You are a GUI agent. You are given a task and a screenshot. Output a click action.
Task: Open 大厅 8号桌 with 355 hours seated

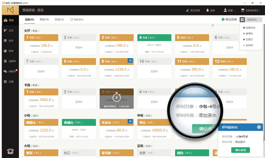click(79, 68)
